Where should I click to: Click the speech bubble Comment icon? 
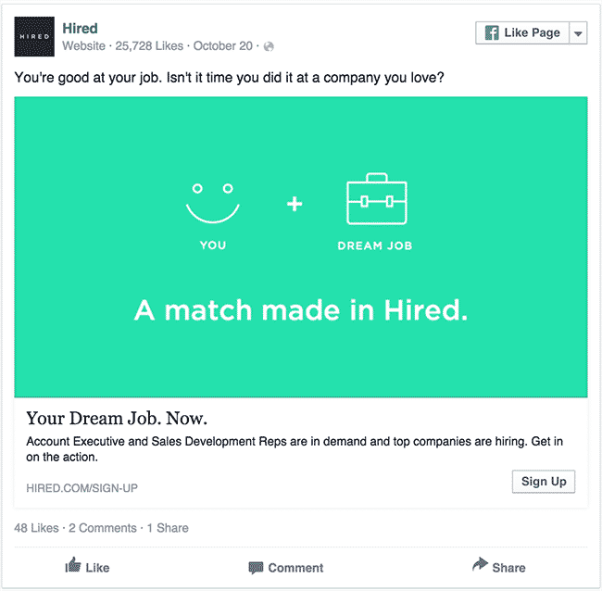coord(256,568)
